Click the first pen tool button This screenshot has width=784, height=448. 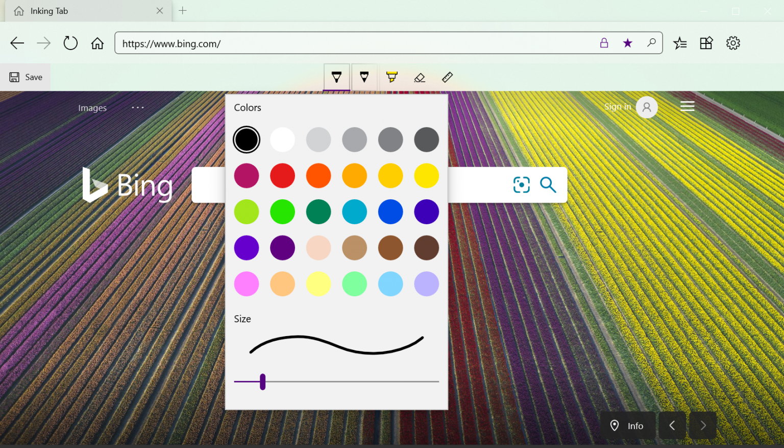(x=336, y=77)
